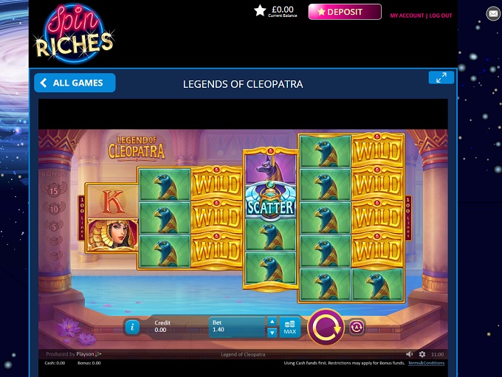Viewport: 502px width, 377px height.
Task: Click the Log Out link
Action: point(441,15)
